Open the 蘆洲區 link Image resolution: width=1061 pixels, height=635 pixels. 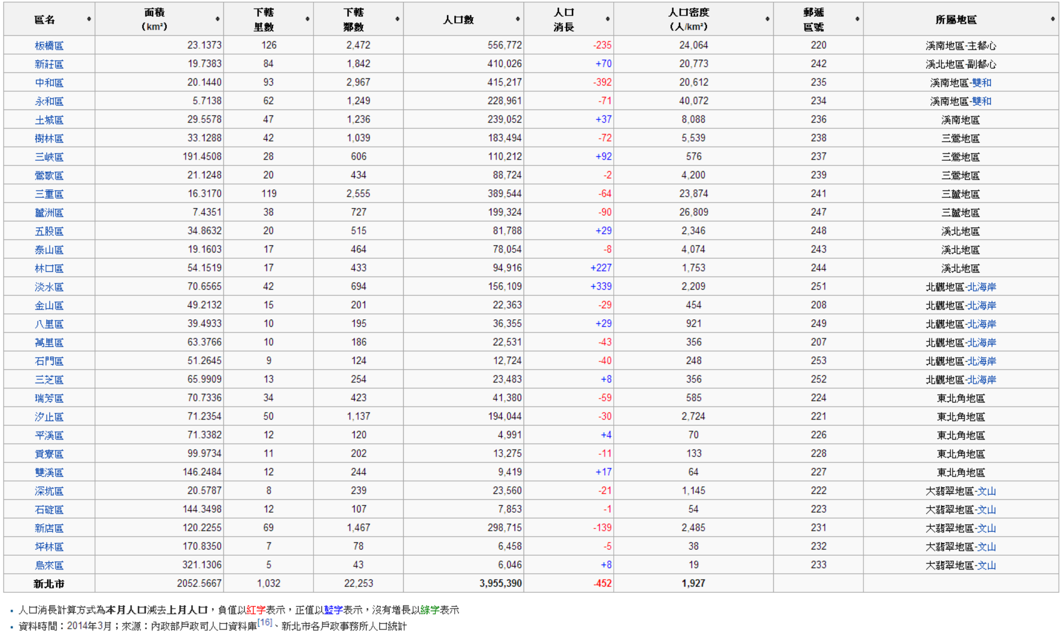[49, 212]
